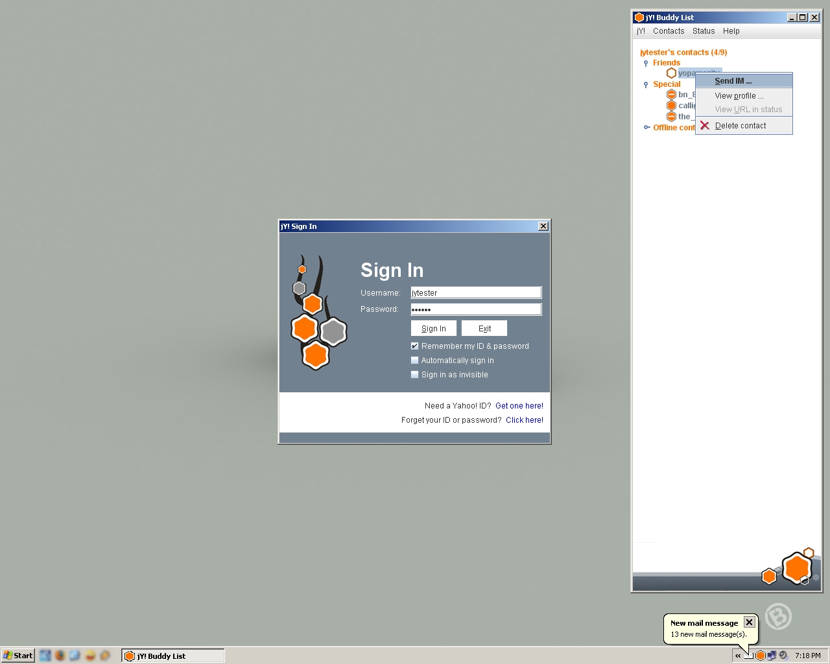
Task: Expand hidden tray icons with double-chevron
Action: pos(738,656)
